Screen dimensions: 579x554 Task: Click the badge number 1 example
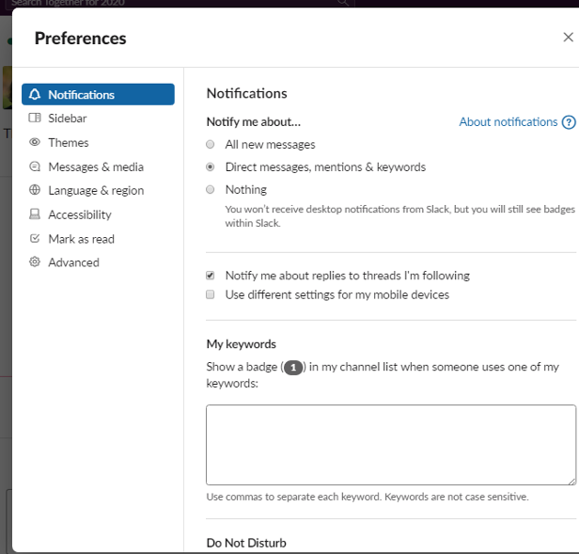(x=293, y=368)
